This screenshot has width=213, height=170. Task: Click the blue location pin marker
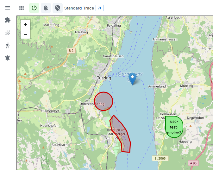[133, 78]
